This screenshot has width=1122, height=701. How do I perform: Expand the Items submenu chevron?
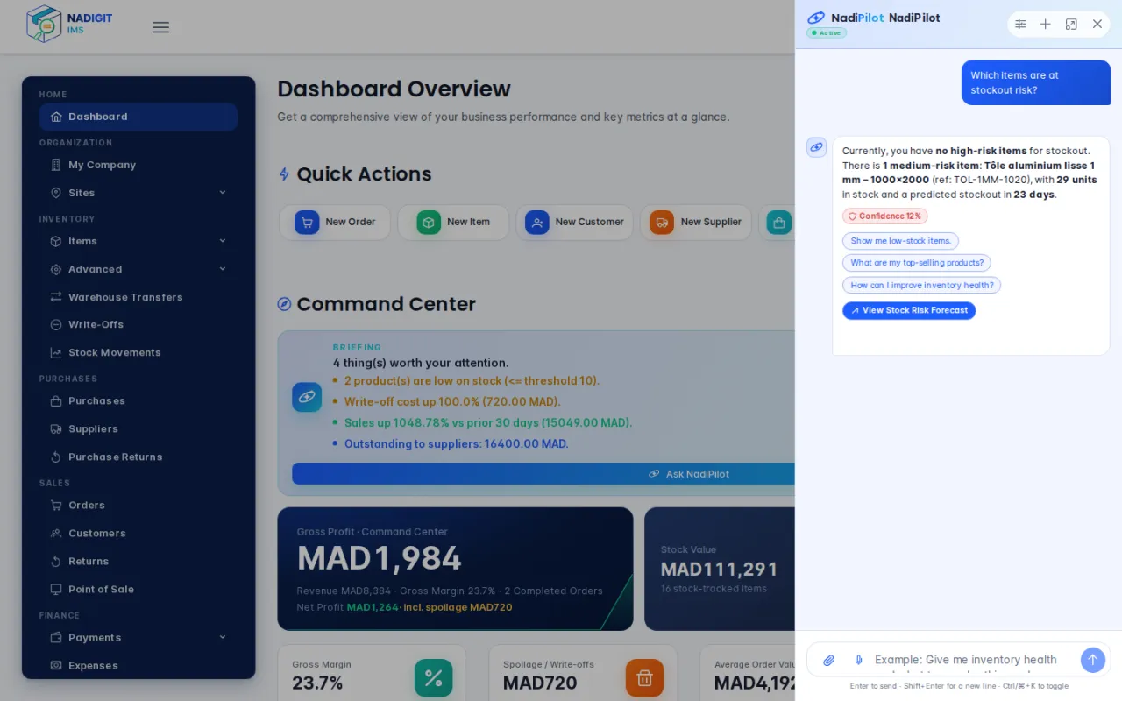[x=223, y=241]
